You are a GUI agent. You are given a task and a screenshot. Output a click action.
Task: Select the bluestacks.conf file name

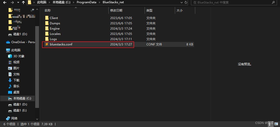tap(61, 44)
